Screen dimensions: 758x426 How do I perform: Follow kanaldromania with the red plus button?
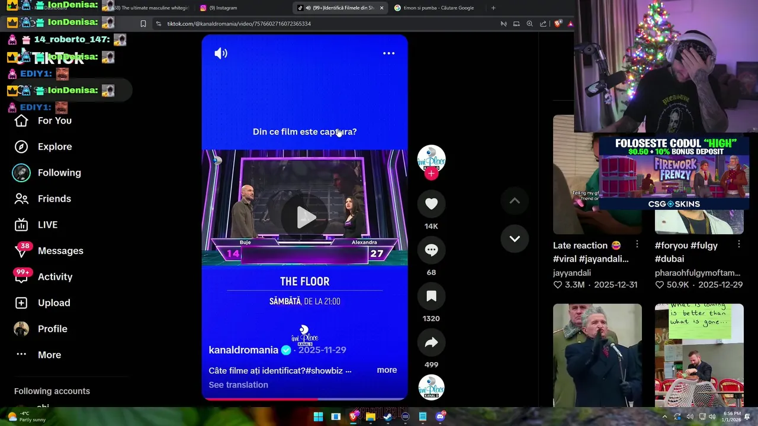click(431, 173)
